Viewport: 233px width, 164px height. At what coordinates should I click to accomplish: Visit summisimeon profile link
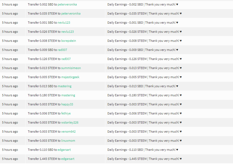71,68
